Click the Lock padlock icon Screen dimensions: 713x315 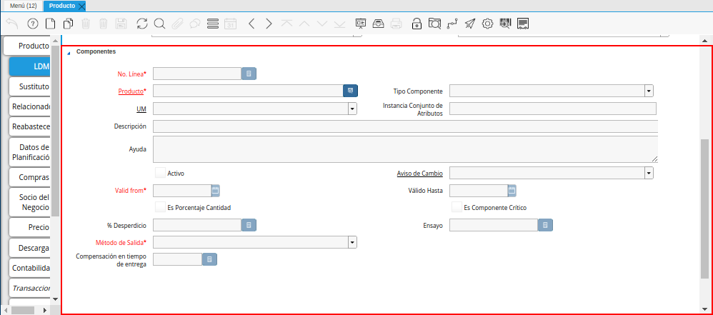pos(417,24)
